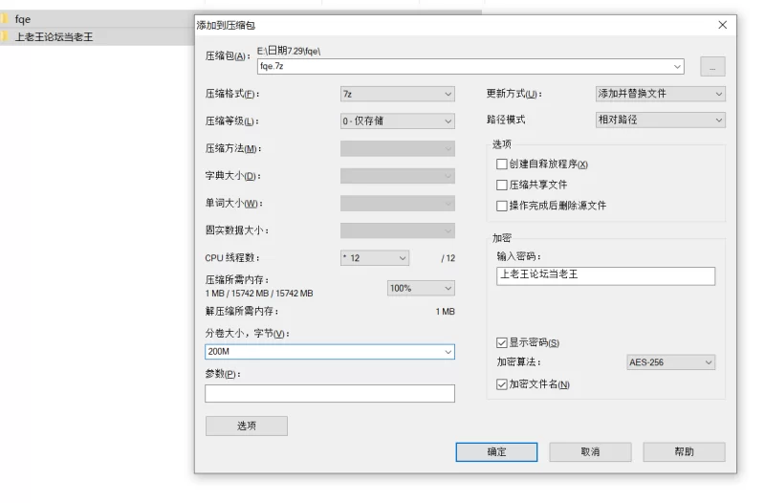Enable 压缩共享文件 option
765x503 pixels.
pyautogui.click(x=501, y=185)
